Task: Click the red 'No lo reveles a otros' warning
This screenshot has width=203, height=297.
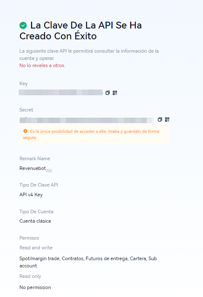Action: (43, 66)
